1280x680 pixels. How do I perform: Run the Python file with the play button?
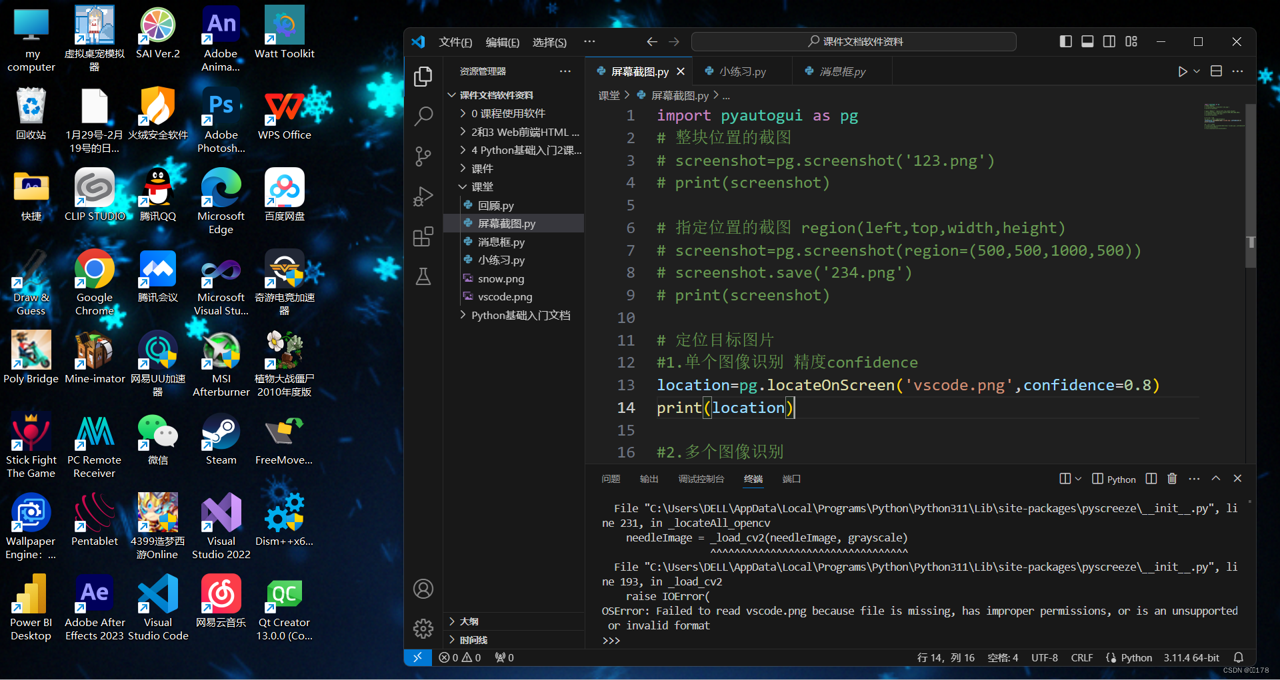(1181, 71)
